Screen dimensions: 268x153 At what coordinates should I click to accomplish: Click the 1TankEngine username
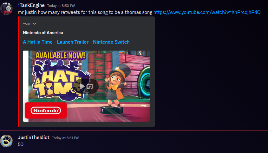(x=31, y=5)
